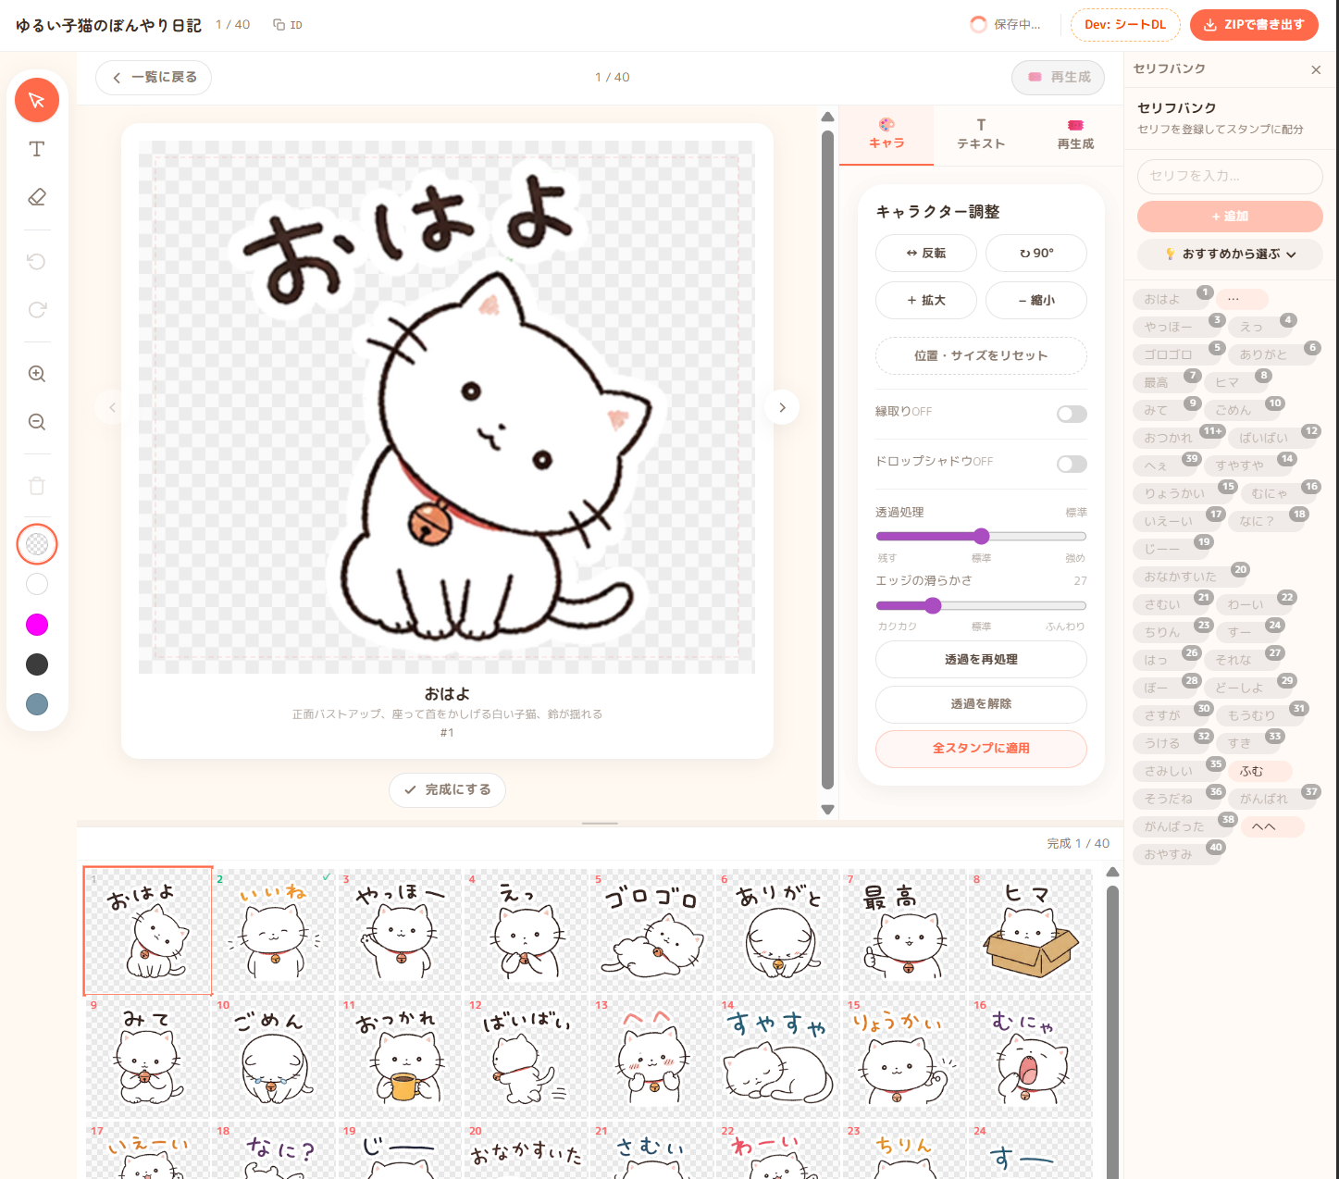Click the + 追加 button

point(1230,217)
